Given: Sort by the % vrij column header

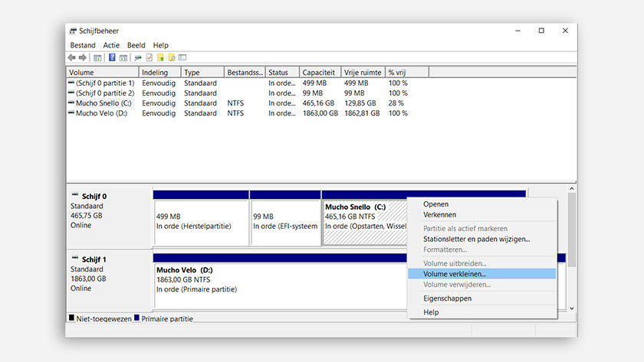Looking at the screenshot, I should [407, 72].
